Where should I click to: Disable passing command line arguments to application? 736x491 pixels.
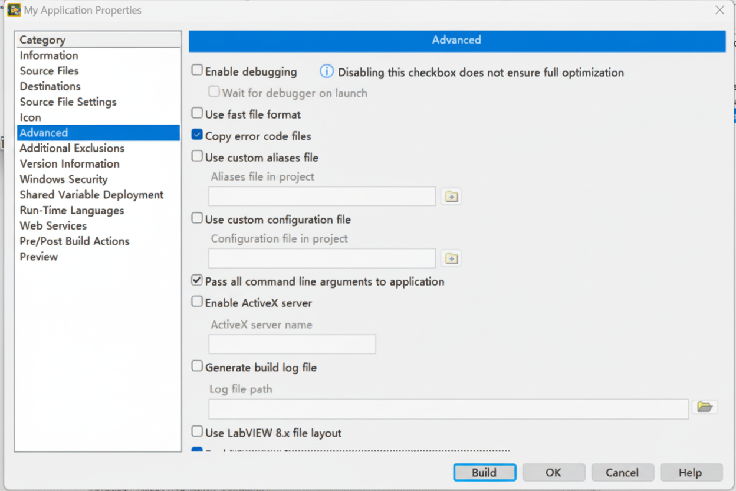(196, 279)
